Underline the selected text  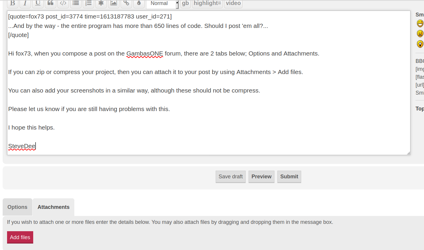click(38, 4)
